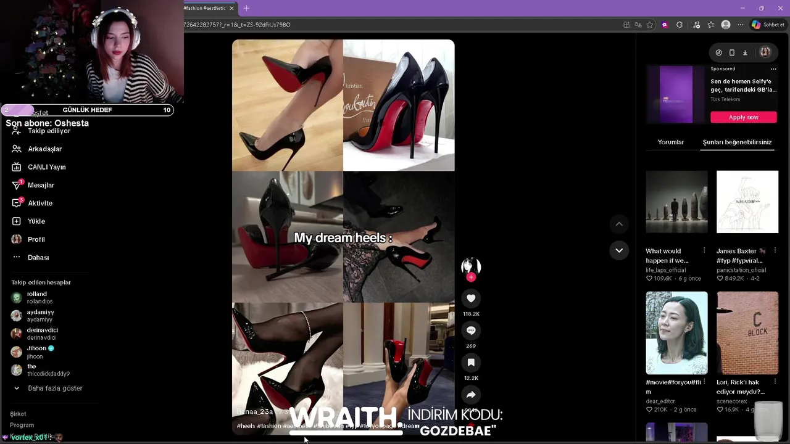
Task: Share the video with the arrow icon
Action: click(471, 395)
